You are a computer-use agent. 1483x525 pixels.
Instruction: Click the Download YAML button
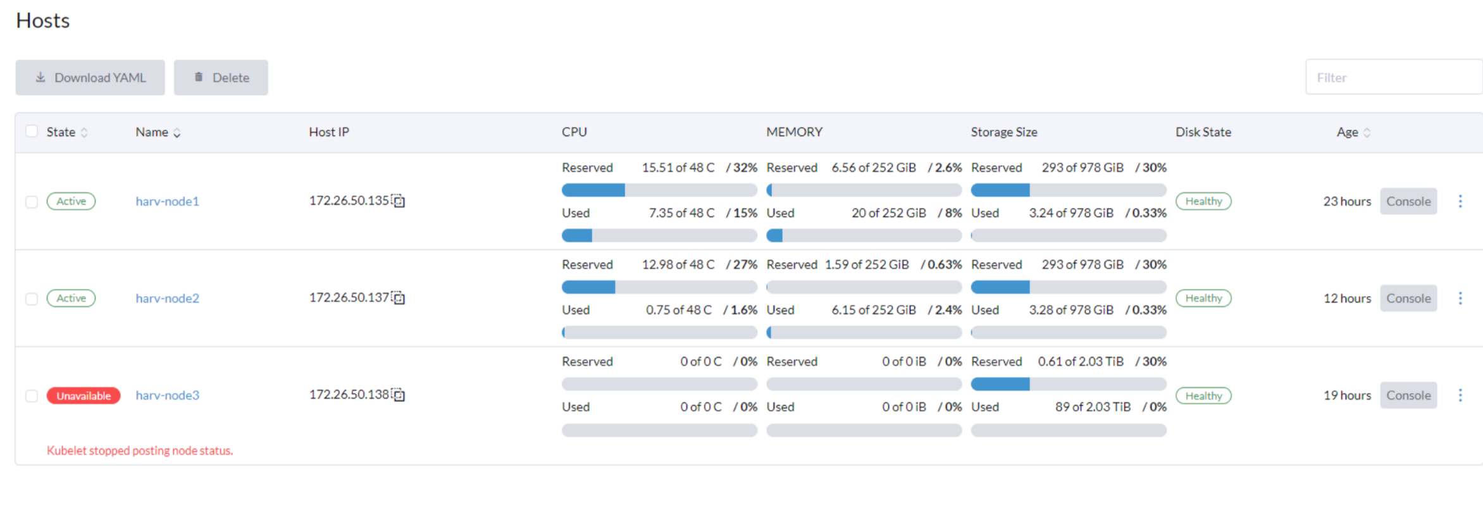coord(90,77)
